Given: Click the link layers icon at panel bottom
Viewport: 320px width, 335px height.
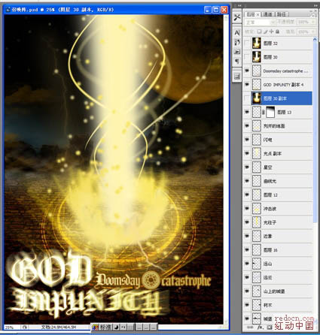Looking at the screenshot, I should (250, 327).
